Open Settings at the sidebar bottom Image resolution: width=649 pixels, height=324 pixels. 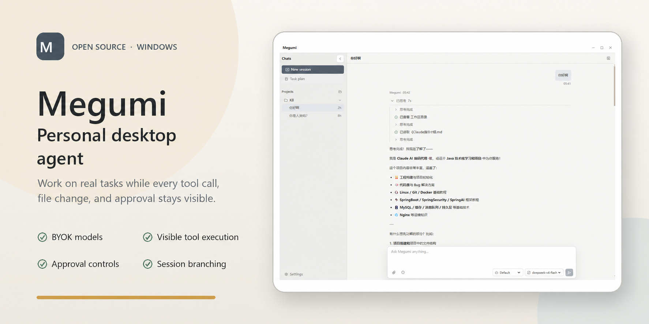pos(294,274)
